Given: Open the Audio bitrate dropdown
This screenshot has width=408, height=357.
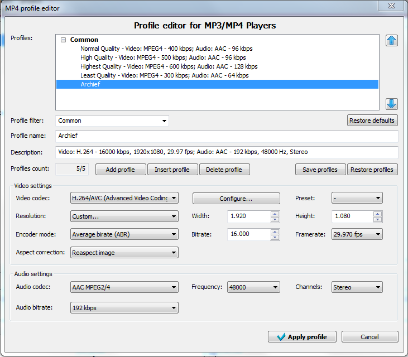Looking at the screenshot, I should tap(174, 308).
